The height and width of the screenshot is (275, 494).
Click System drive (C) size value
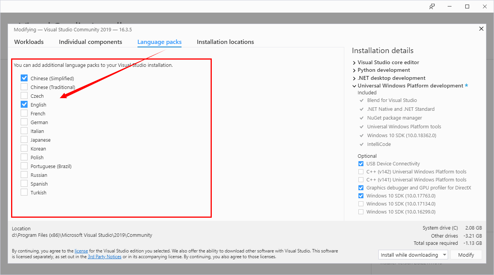tap(474, 228)
